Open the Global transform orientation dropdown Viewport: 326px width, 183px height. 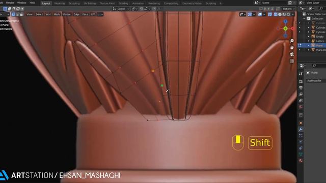121,9
